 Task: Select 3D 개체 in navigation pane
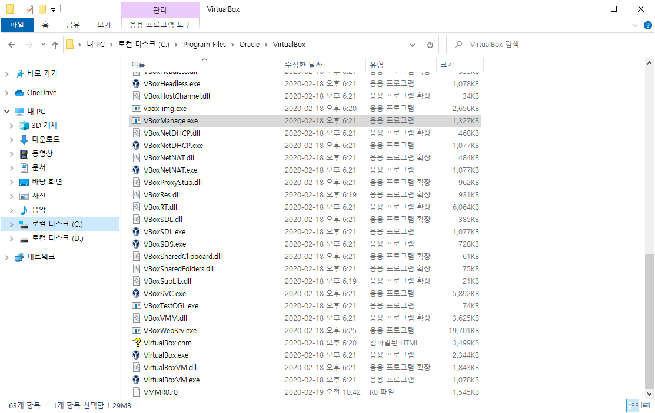pyautogui.click(x=44, y=126)
